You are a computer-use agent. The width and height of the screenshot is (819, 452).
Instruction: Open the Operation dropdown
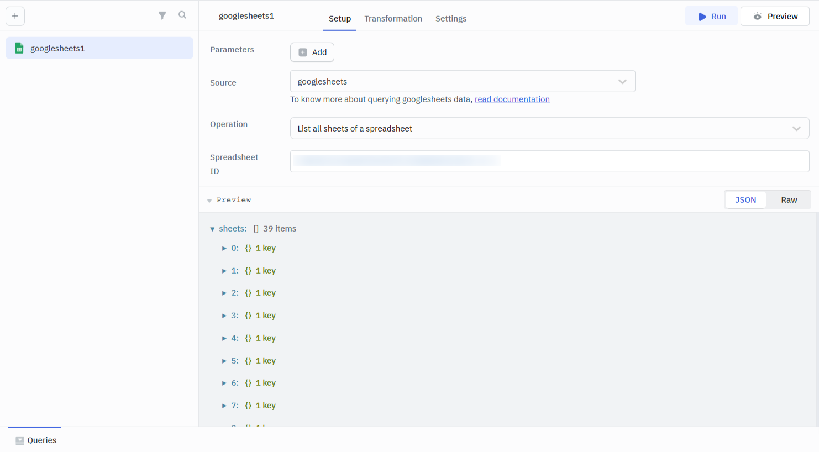click(549, 129)
